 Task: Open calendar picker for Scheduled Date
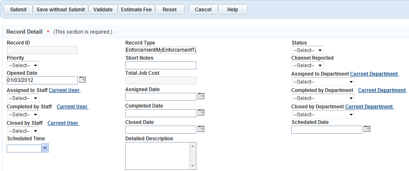[x=367, y=129]
